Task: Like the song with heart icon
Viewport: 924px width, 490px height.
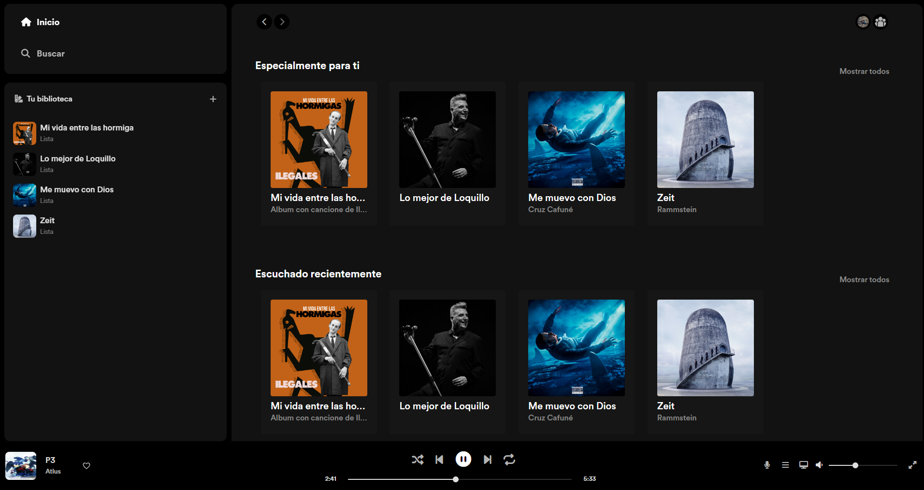Action: 87,466
